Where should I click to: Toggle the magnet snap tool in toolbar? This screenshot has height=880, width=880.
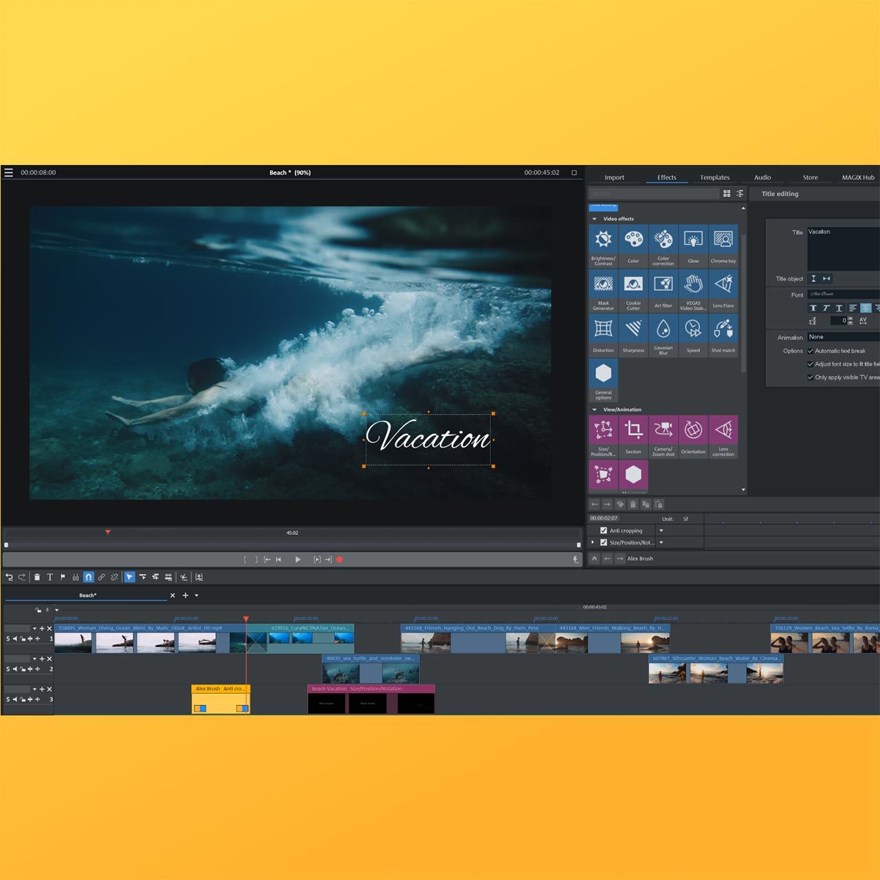(x=89, y=577)
